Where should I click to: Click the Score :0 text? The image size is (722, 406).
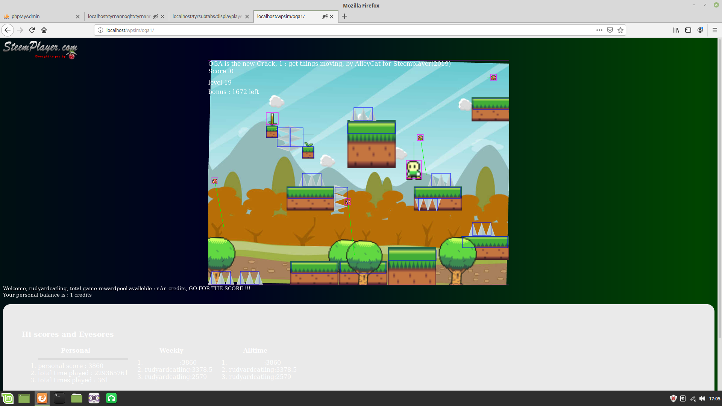pyautogui.click(x=221, y=71)
